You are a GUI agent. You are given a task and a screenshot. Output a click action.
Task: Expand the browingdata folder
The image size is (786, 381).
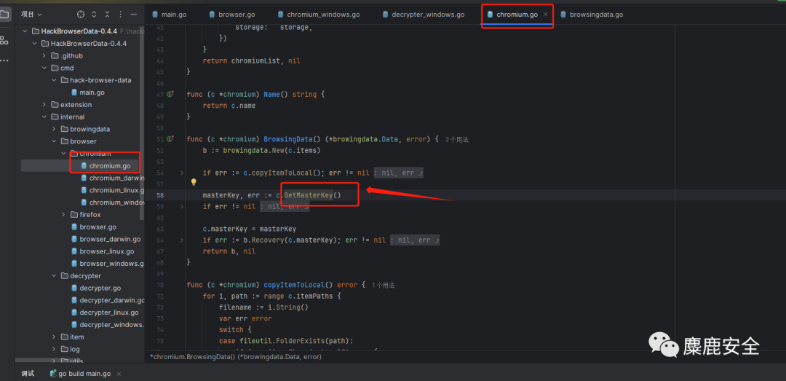pyautogui.click(x=54, y=129)
